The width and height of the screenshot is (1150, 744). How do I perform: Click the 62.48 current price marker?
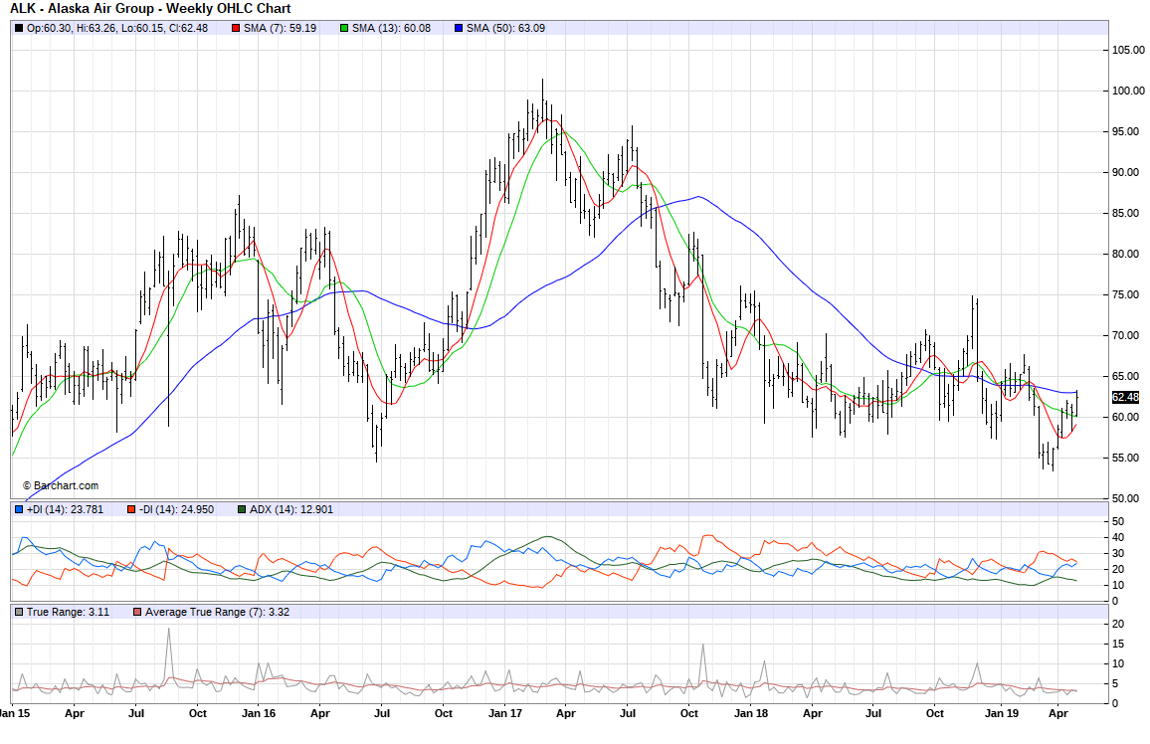1125,397
